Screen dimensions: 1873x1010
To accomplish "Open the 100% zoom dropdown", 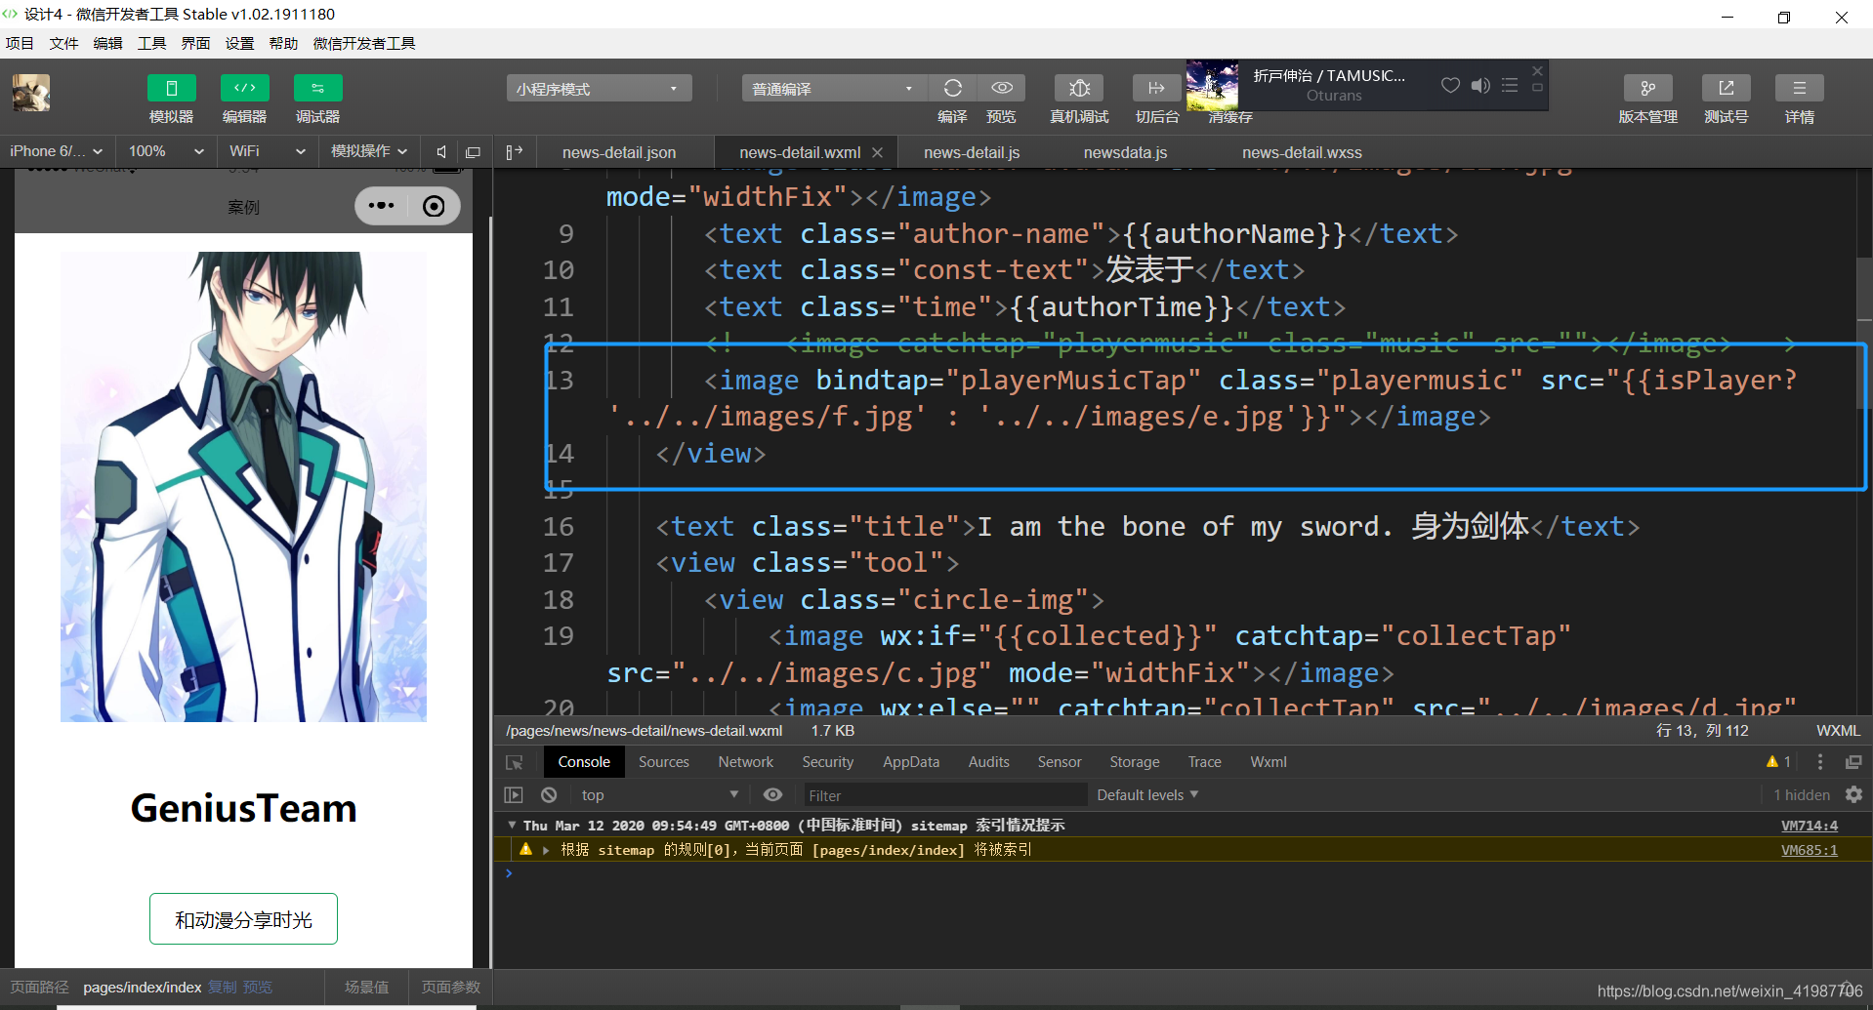I will 166,151.
